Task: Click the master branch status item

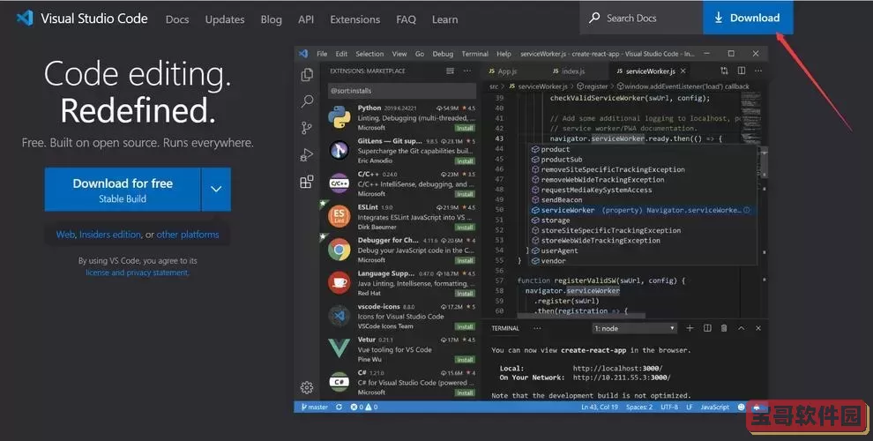Action: [x=315, y=407]
